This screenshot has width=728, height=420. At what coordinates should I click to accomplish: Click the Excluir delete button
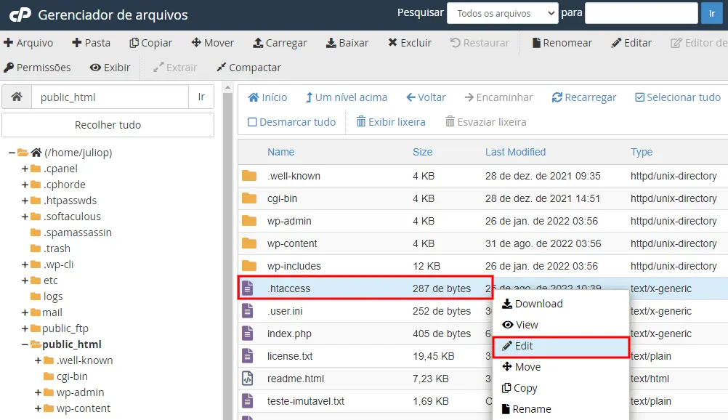point(410,43)
